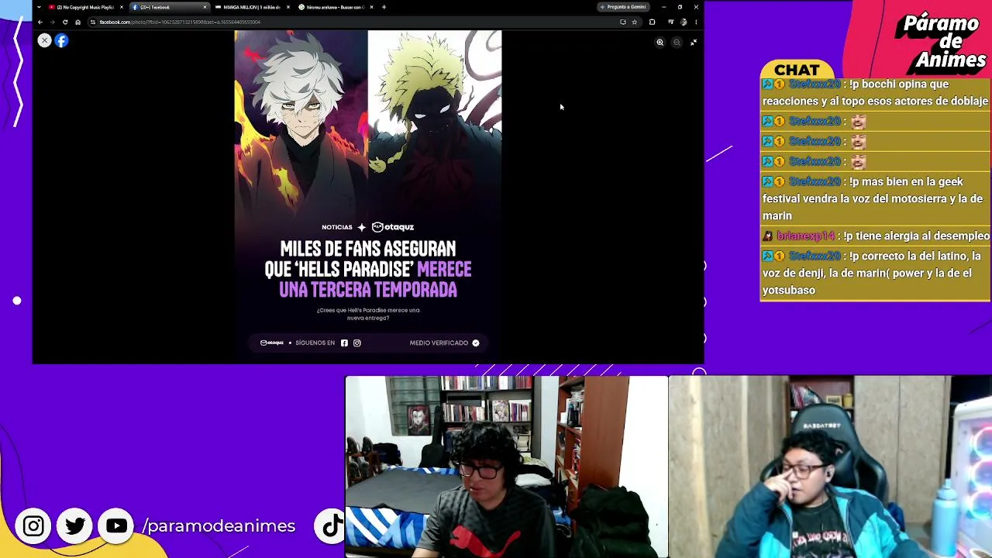Switch to the No Copyright Music Playlist tab
This screenshot has height=558, width=992.
pyautogui.click(x=84, y=7)
